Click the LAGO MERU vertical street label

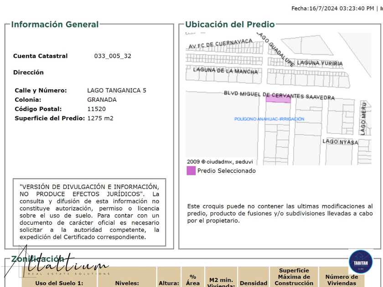363,119
